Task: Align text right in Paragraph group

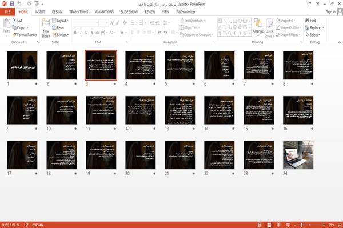Action: coord(143,33)
